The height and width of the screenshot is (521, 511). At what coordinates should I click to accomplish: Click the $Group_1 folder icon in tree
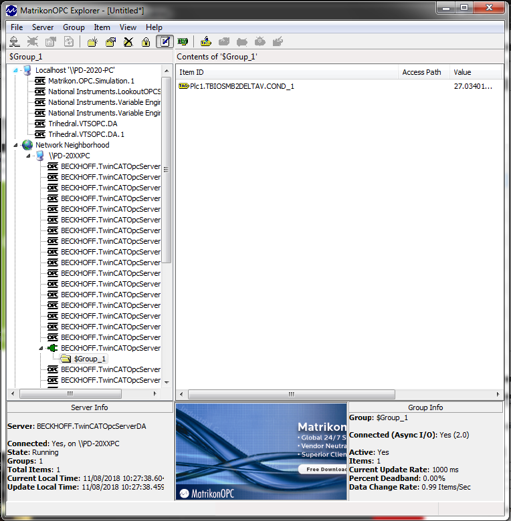66,359
